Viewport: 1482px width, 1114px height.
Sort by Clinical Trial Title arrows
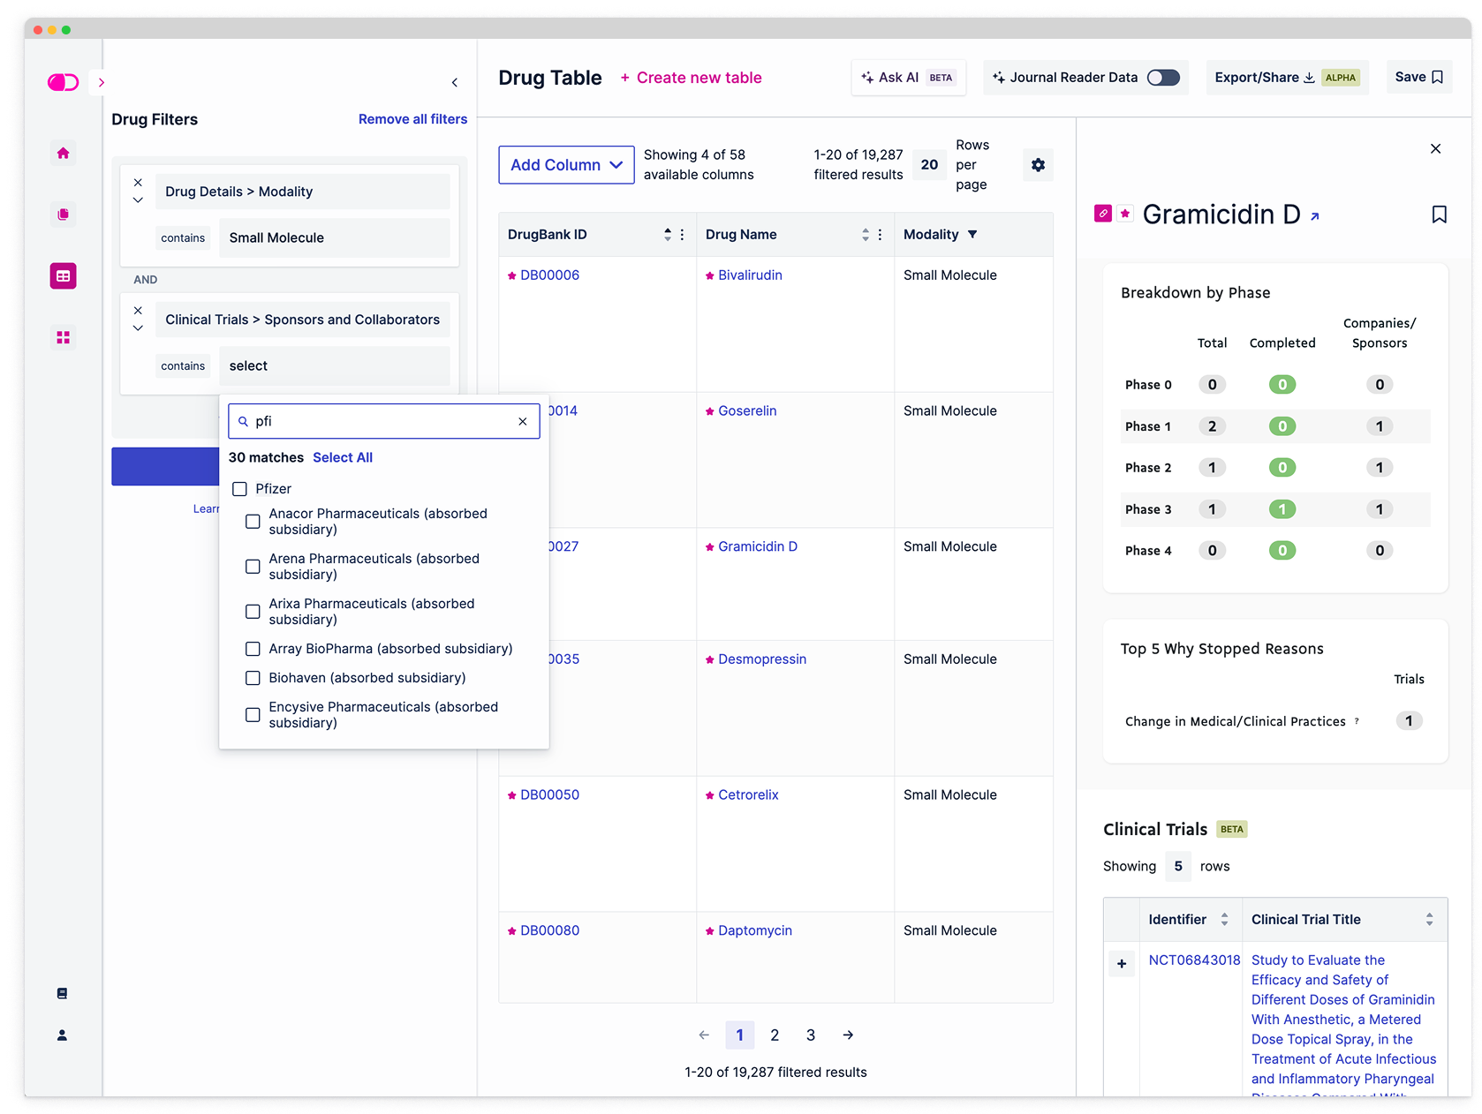coord(1429,920)
